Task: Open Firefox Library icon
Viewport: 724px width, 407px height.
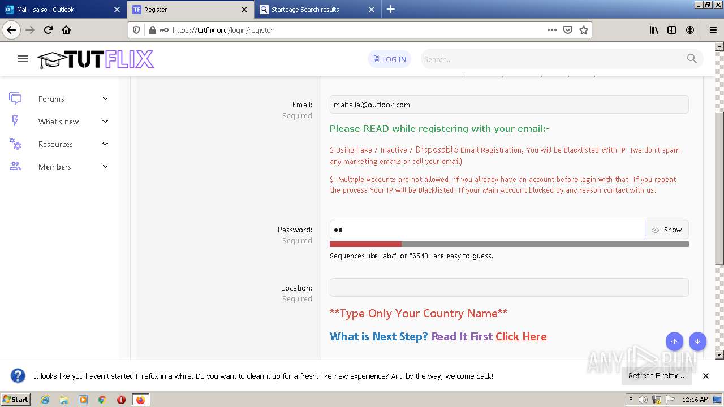Action: pyautogui.click(x=654, y=30)
